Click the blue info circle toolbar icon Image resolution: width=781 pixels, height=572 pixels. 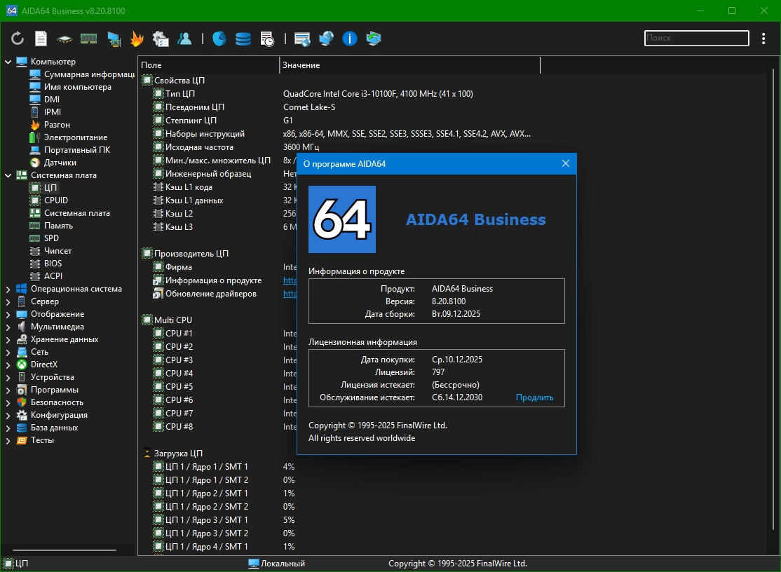point(350,39)
